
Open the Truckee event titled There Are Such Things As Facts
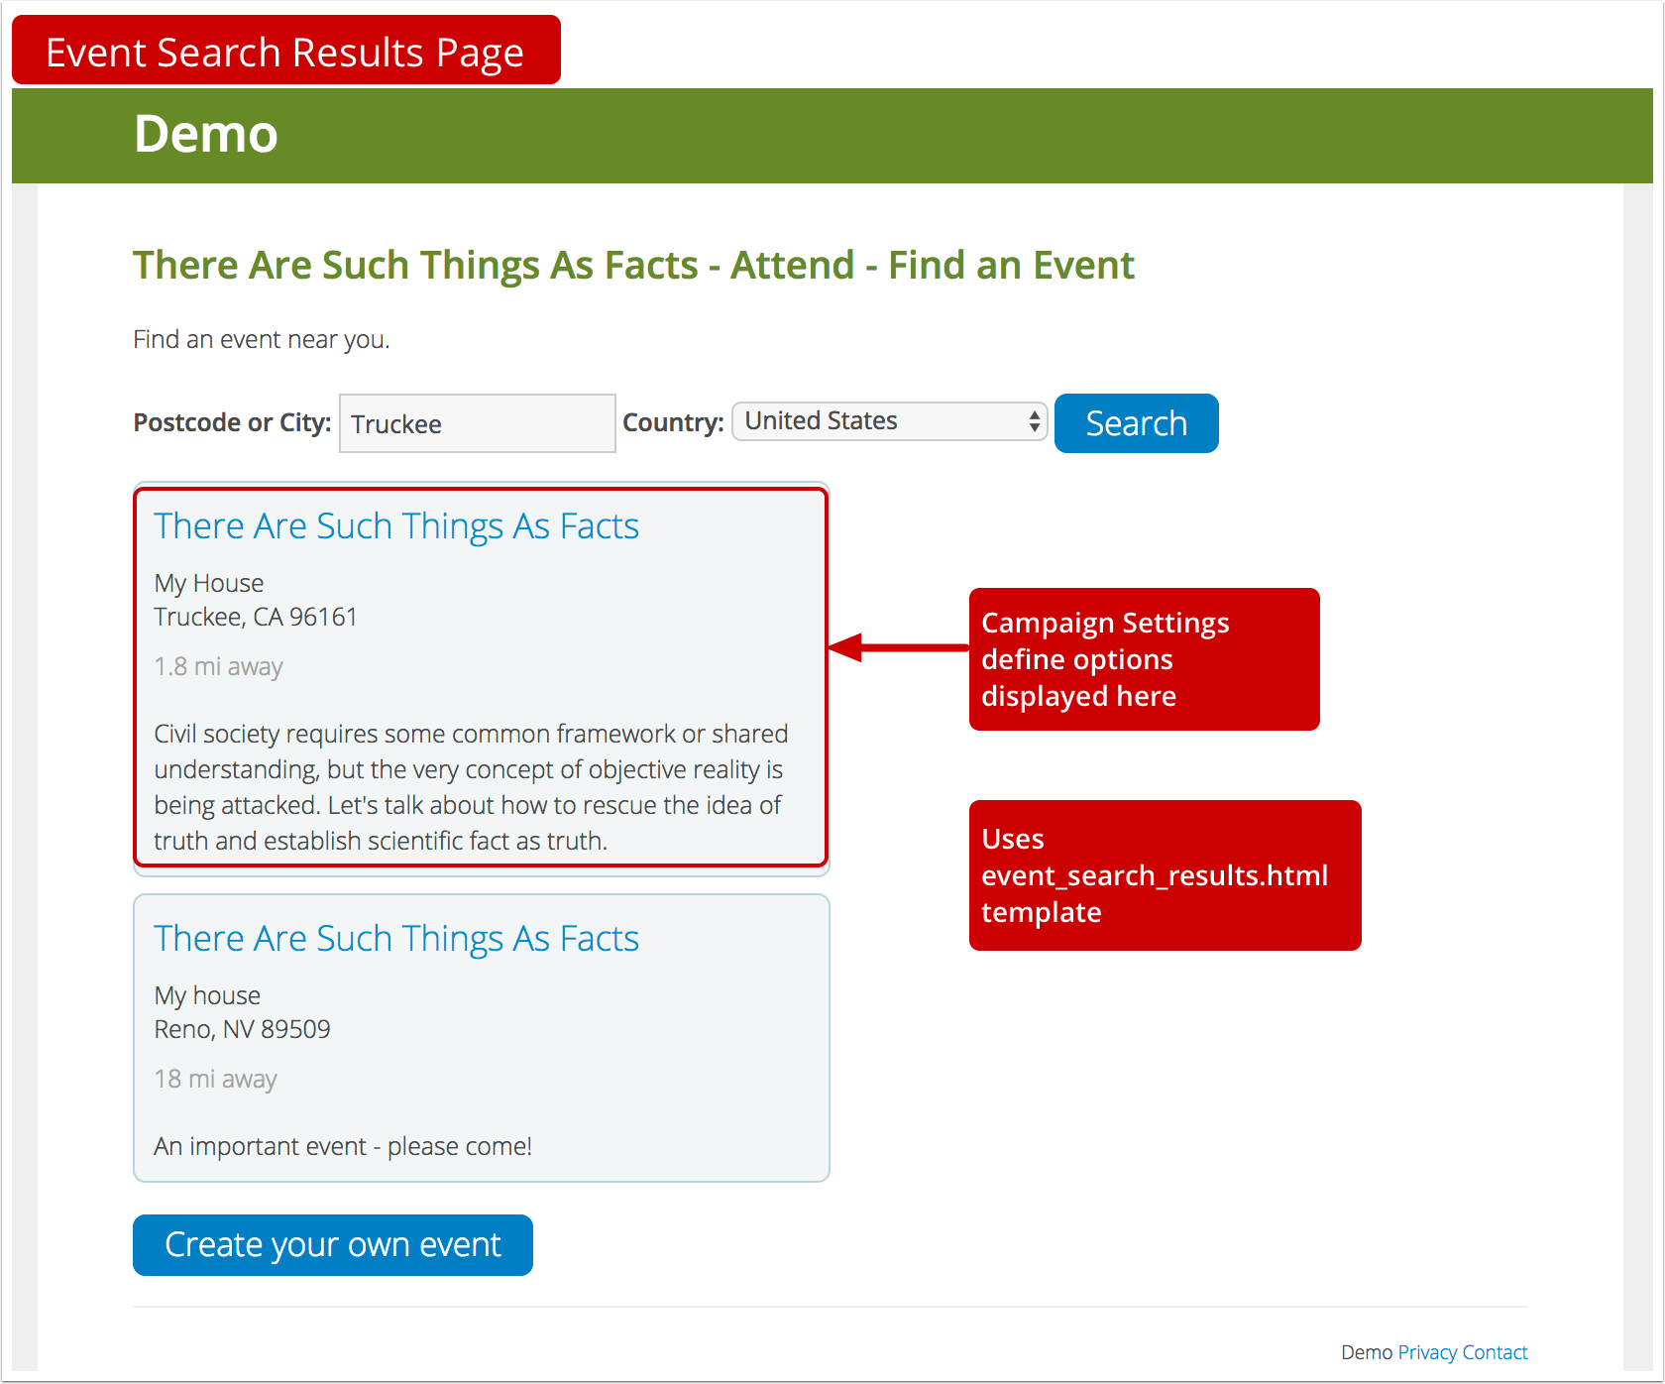395,525
